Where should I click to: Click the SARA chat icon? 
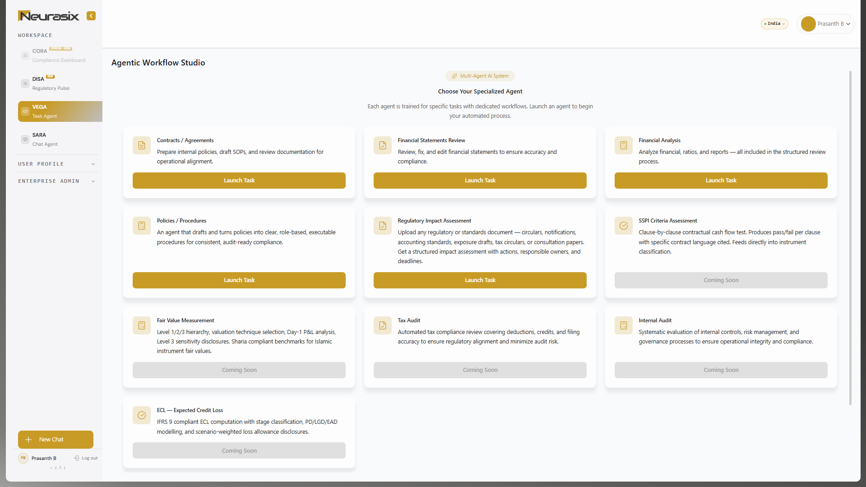coord(25,139)
